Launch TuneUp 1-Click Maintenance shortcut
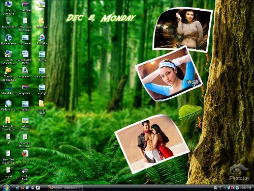 (x=8, y=58)
